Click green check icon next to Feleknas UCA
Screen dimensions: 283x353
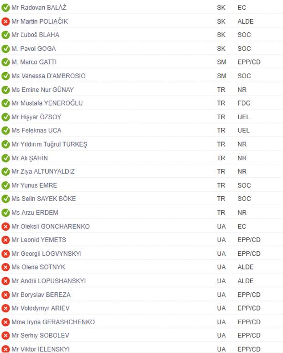5,131
